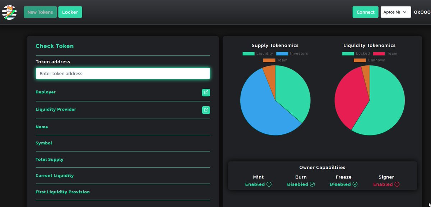Click the red Enabled status under Signer

coord(383,184)
